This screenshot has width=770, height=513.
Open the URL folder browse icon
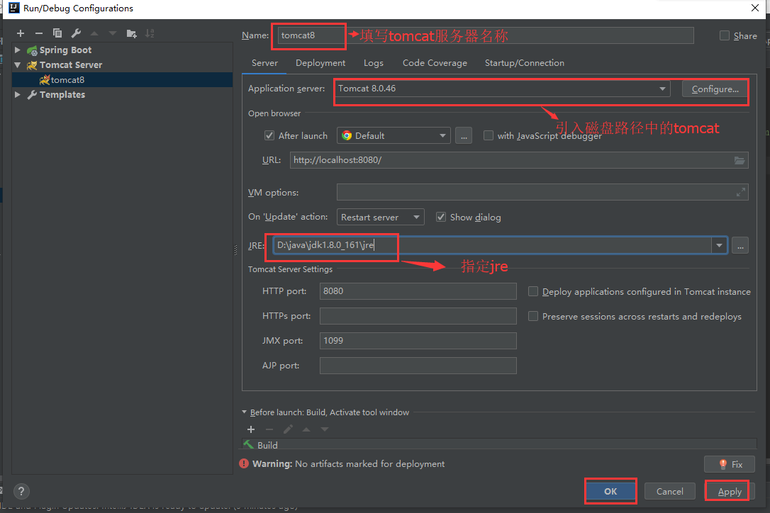pyautogui.click(x=739, y=161)
